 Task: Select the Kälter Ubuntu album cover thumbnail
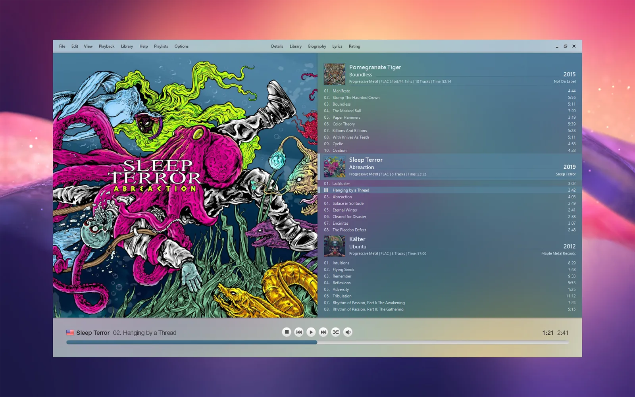(x=335, y=246)
